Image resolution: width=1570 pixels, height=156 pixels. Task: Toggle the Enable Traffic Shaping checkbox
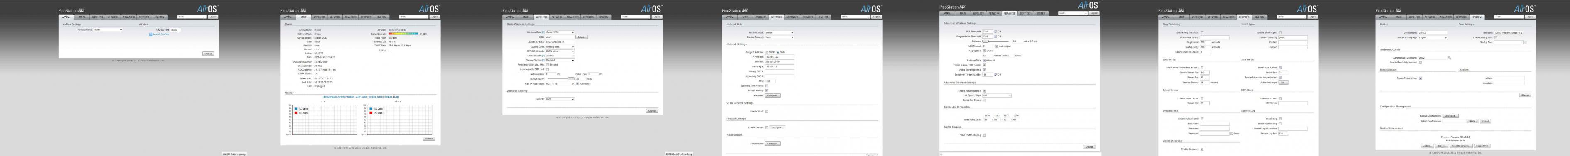tap(984, 135)
